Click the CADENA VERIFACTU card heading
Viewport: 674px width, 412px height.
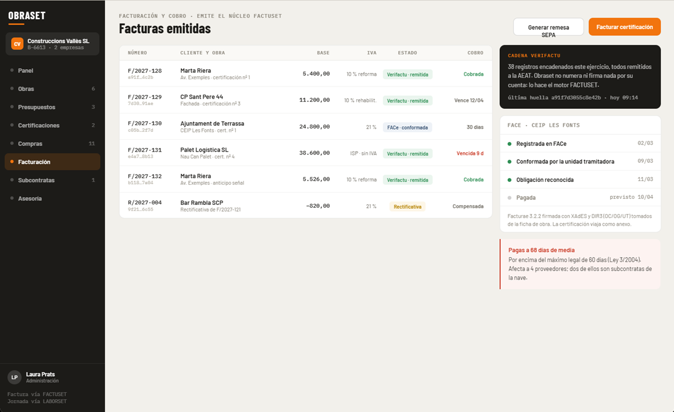(534, 56)
